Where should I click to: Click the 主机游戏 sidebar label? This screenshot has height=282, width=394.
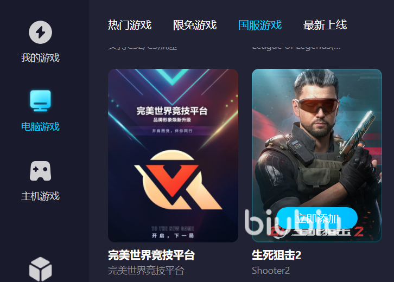coord(40,196)
